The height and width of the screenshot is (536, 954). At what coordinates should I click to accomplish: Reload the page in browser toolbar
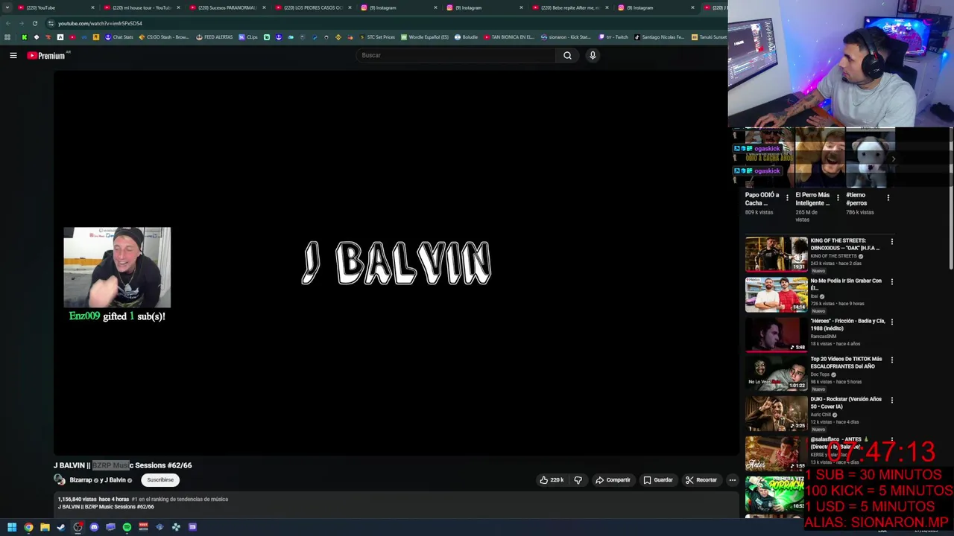(34, 23)
